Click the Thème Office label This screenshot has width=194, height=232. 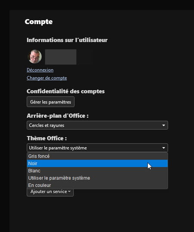point(47,138)
